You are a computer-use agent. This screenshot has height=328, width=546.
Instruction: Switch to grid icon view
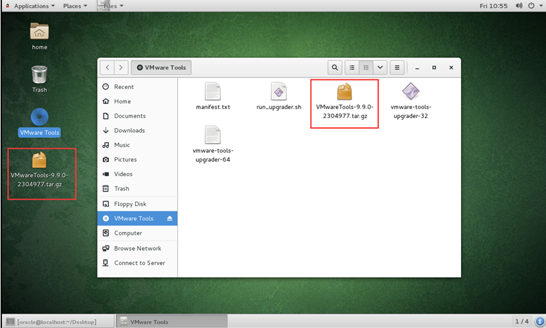pyautogui.click(x=366, y=68)
